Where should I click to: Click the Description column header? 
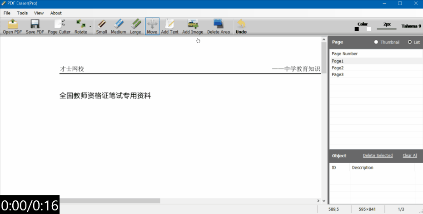click(x=382, y=167)
